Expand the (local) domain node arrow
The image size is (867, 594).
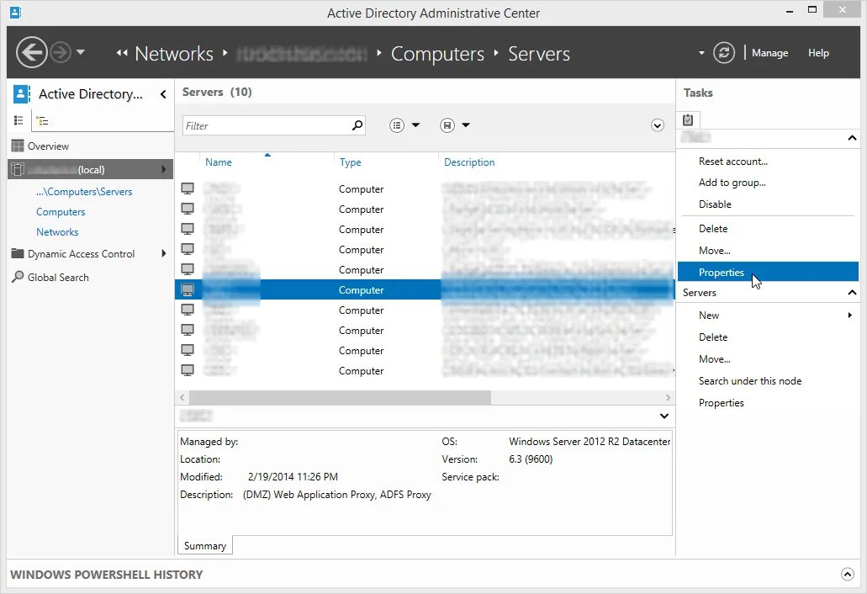click(x=164, y=169)
